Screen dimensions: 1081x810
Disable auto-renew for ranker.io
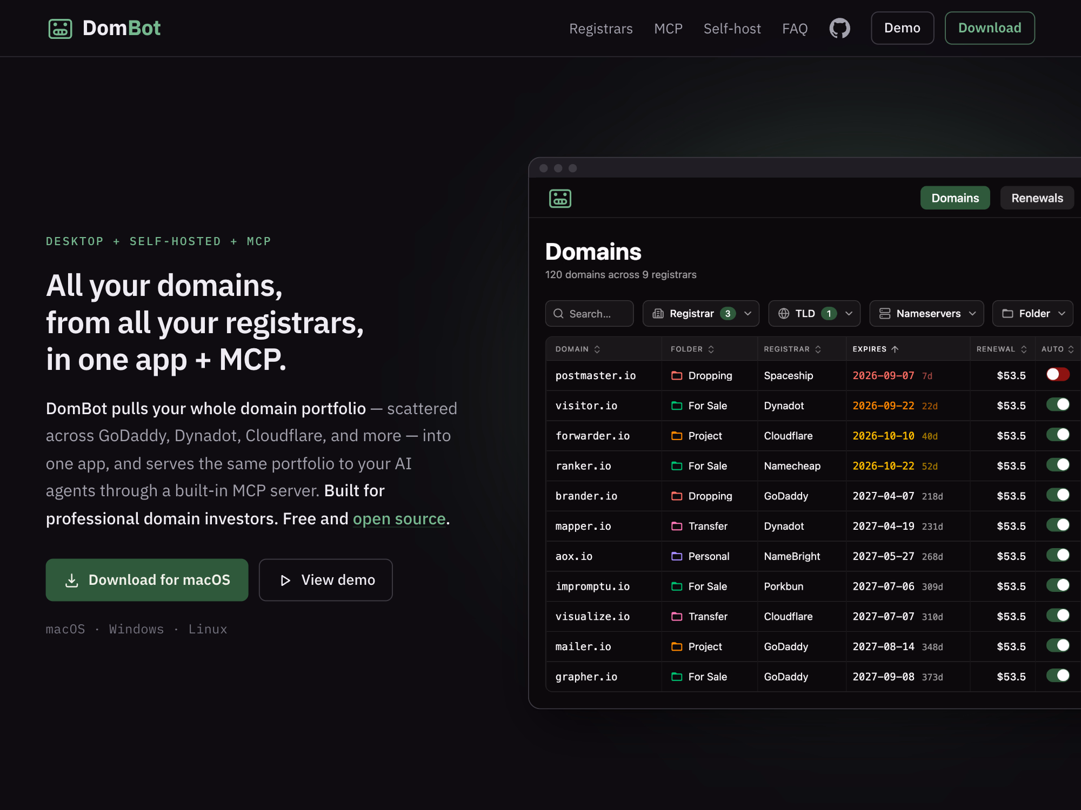(x=1058, y=464)
